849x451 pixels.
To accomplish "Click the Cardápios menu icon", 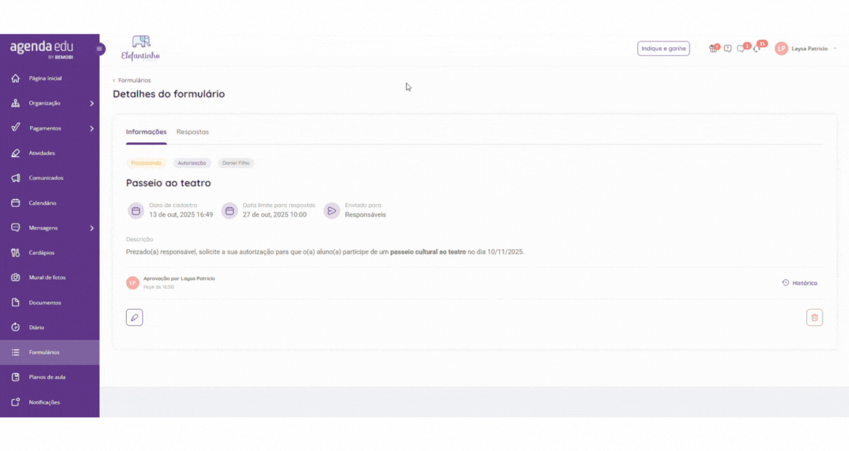I will tap(15, 253).
